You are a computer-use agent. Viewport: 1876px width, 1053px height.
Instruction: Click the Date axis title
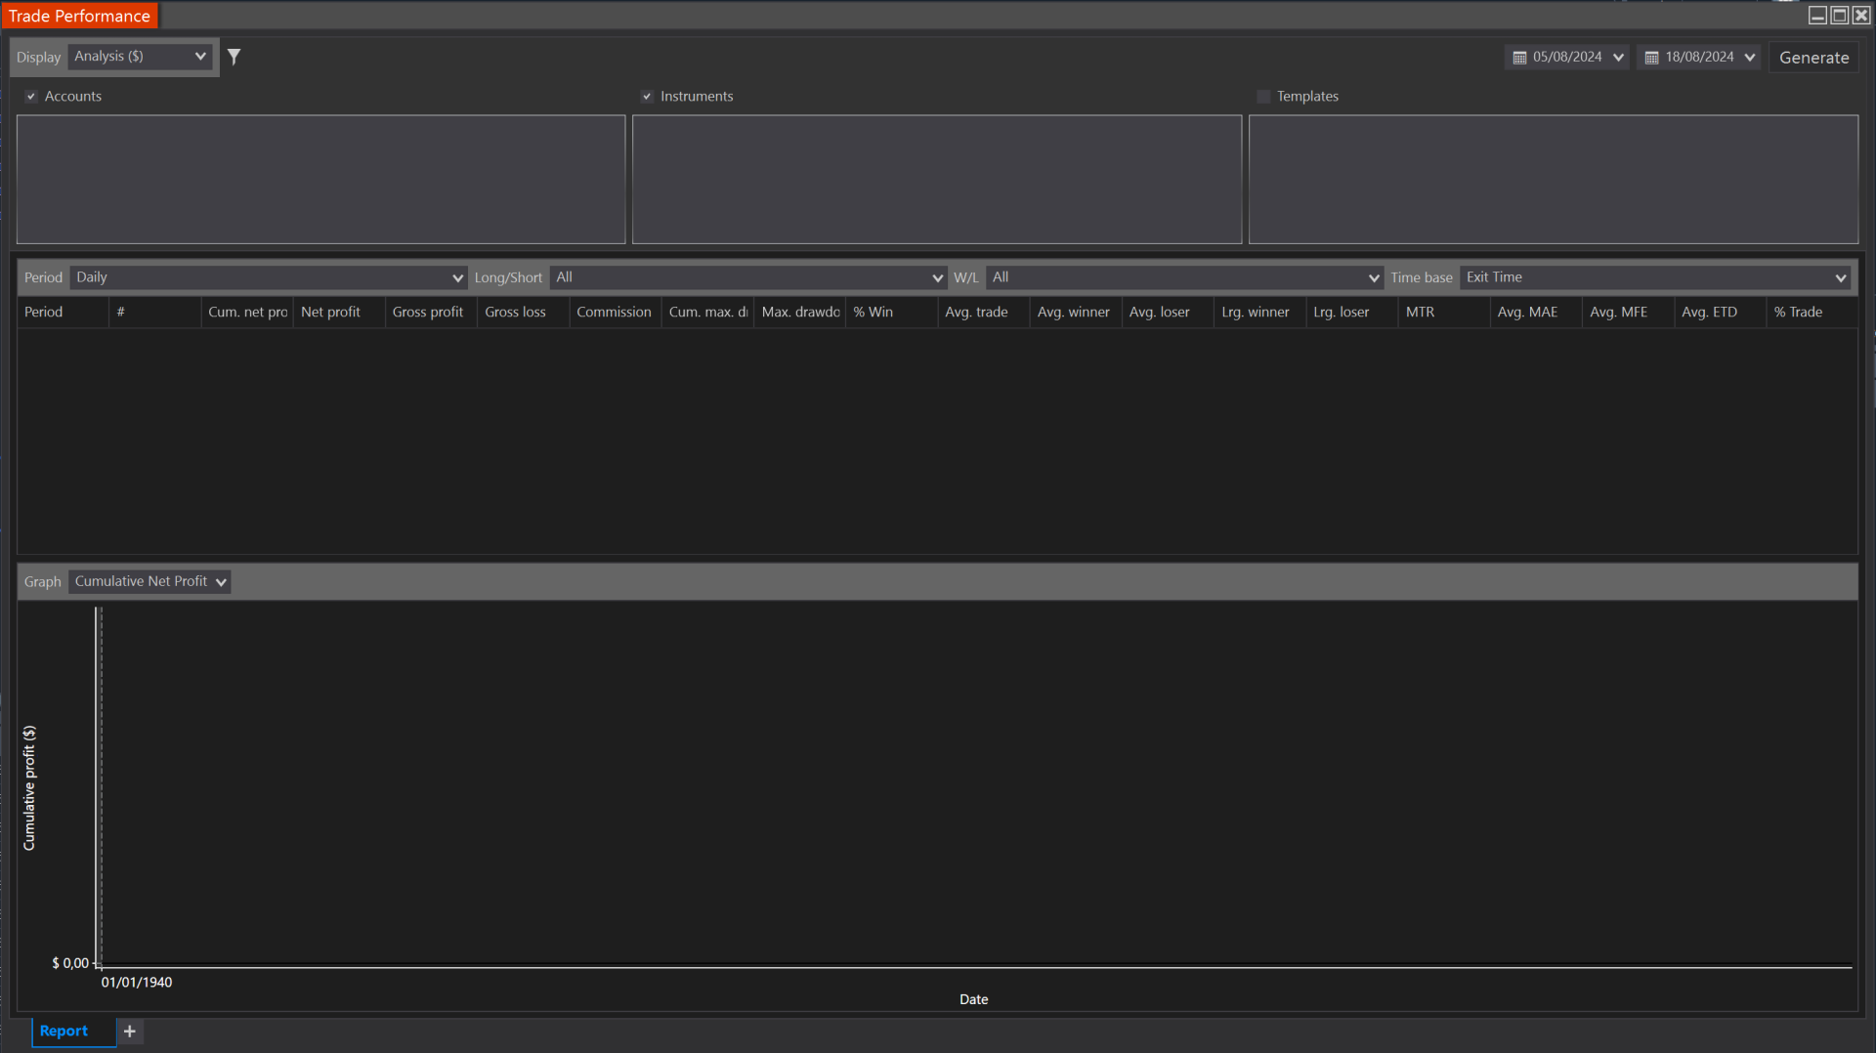pyautogui.click(x=973, y=1000)
